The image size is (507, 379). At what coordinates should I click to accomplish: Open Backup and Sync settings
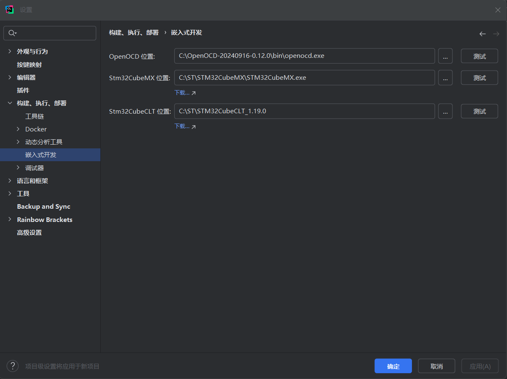coord(43,206)
